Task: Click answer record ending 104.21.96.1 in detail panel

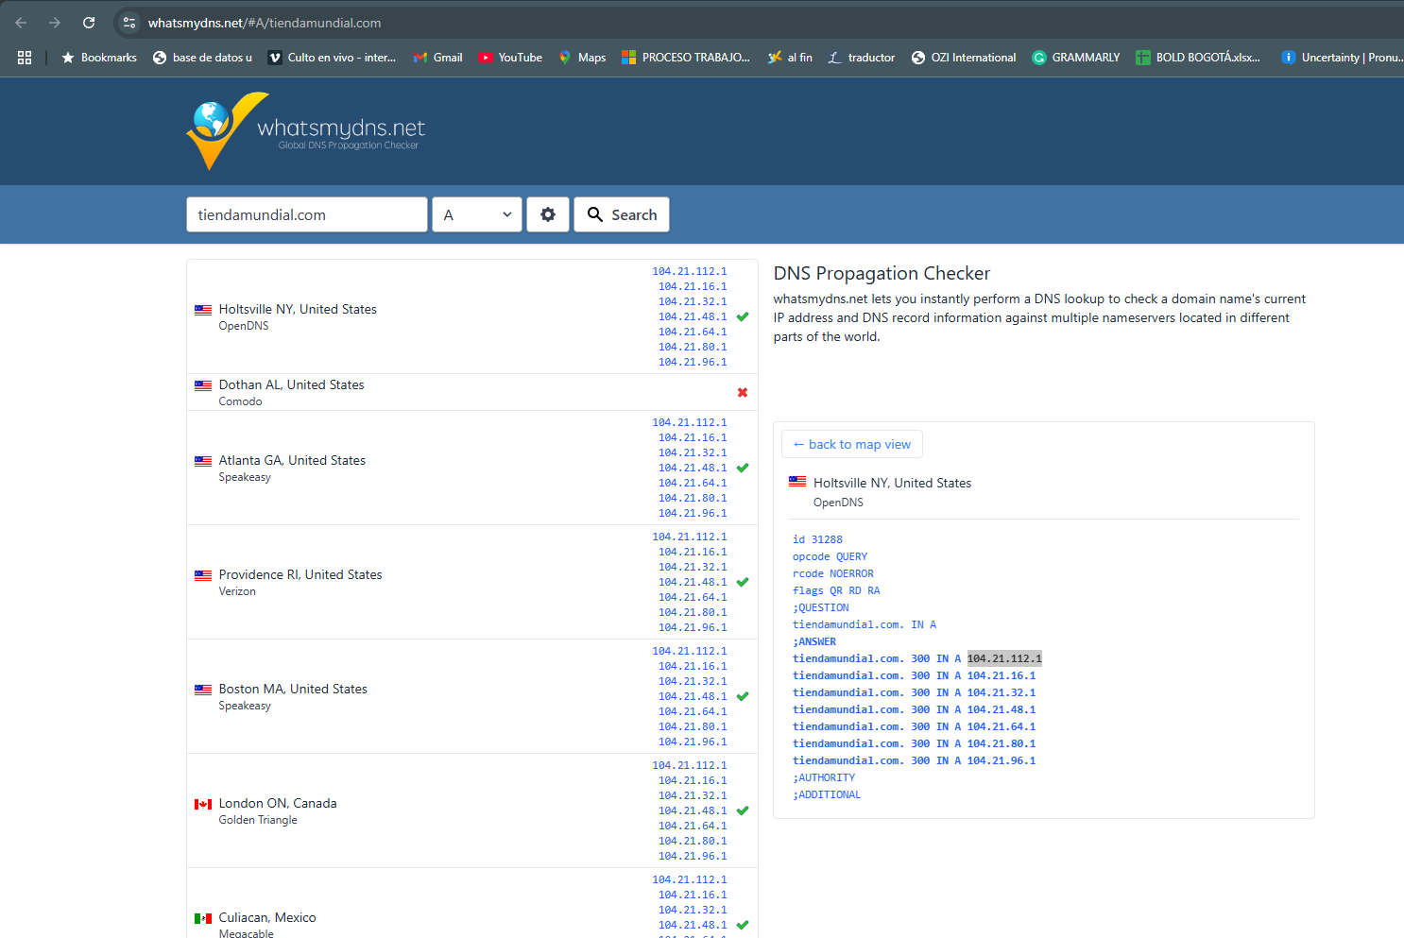Action: pos(914,760)
